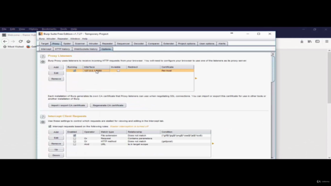The image size is (331, 186).
Task: Open the WebSockets history sub-tab
Action: (86, 49)
